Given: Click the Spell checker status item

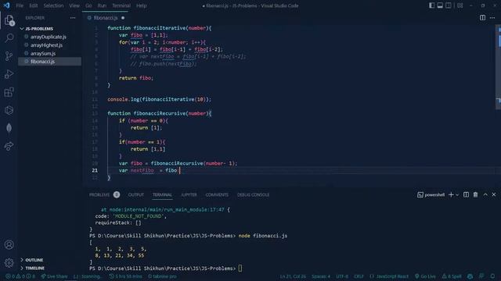Looking at the screenshot, I should point(452,276).
